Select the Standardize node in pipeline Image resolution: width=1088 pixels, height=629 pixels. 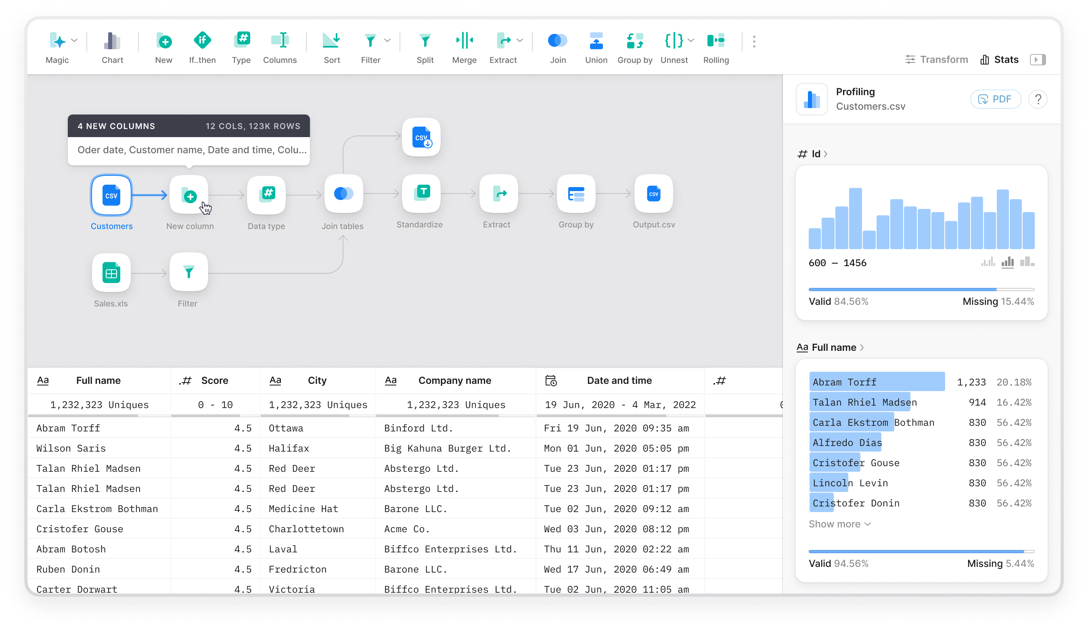421,194
